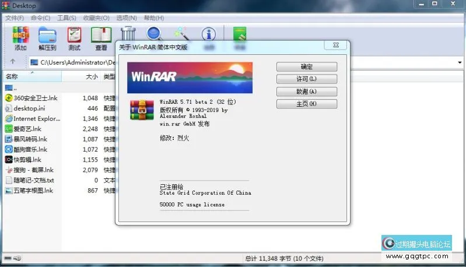Open the 选项(N) menu
Image resolution: width=466 pixels, height=267 pixels.
[127, 18]
